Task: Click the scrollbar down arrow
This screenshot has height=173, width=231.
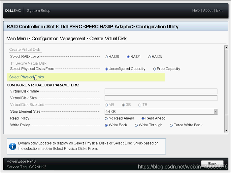Action: 226,130
